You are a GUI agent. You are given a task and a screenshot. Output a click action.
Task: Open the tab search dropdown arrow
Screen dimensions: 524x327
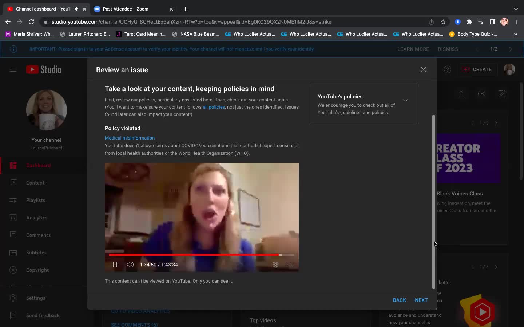516,9
